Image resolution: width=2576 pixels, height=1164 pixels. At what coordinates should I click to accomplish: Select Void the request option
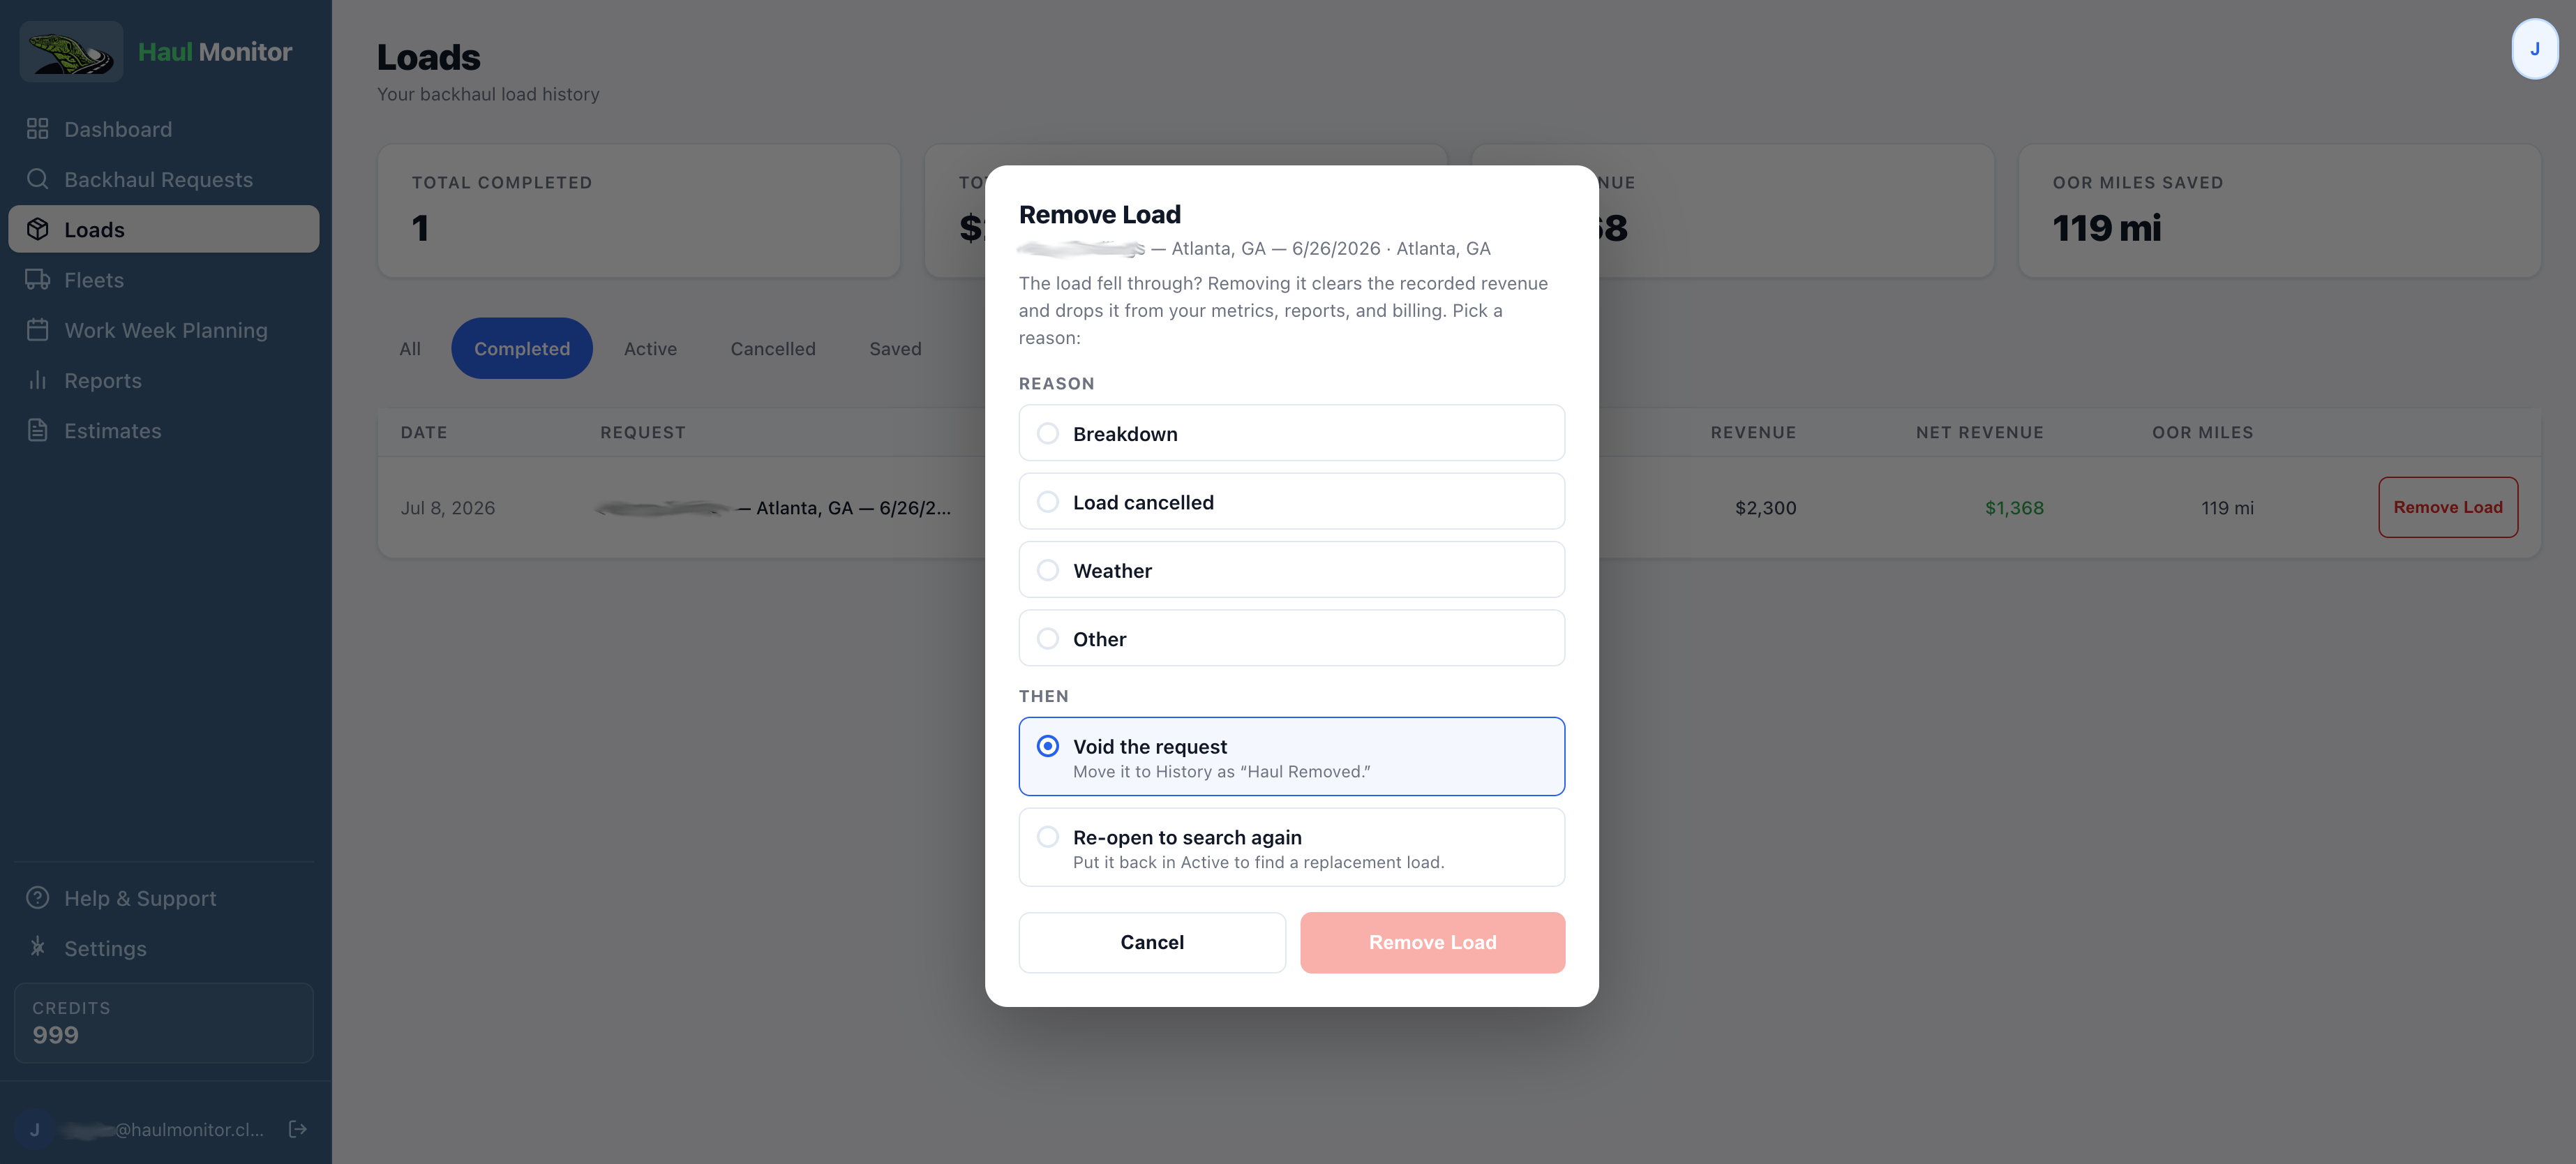(x=1291, y=757)
